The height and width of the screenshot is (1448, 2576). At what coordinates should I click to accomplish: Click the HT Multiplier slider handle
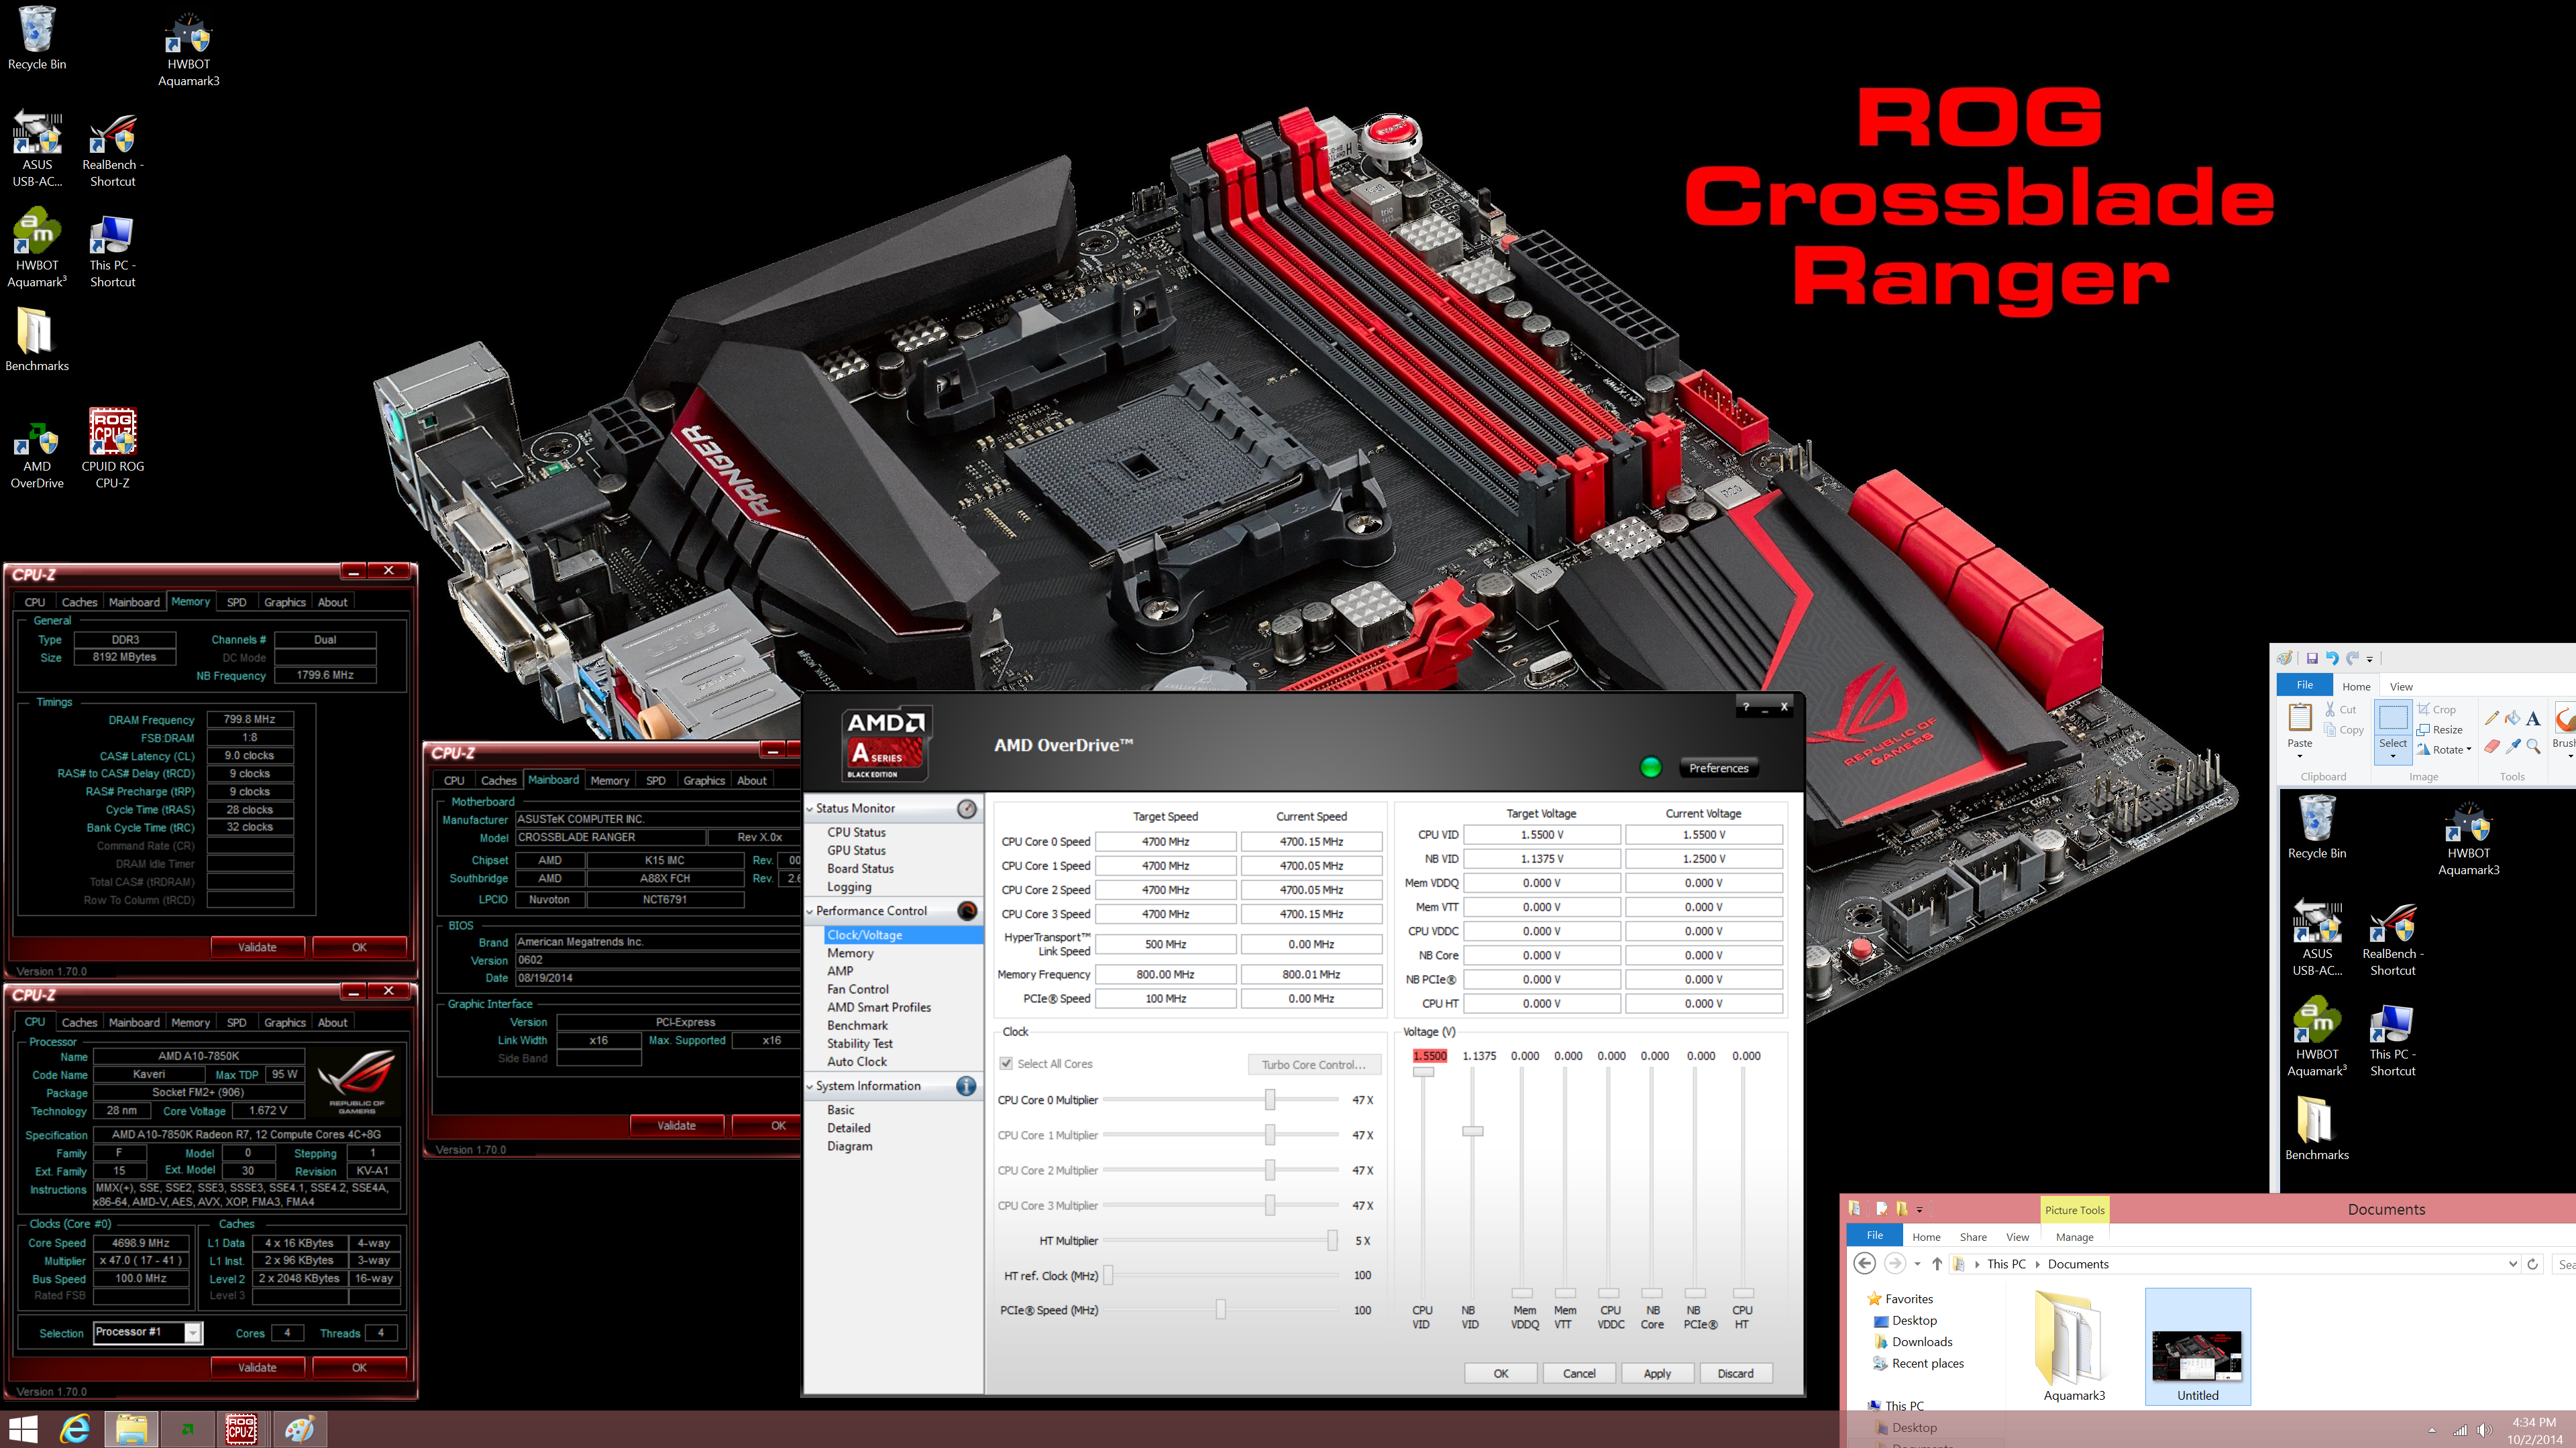[x=1332, y=1240]
